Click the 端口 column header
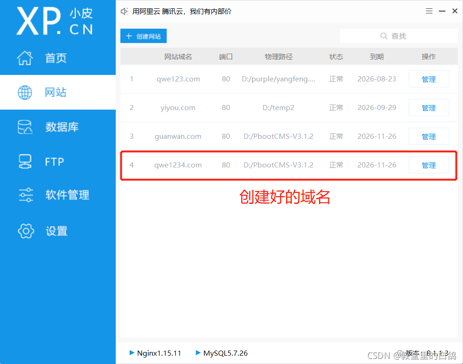Screen dimensions: 463x364 coord(226,56)
